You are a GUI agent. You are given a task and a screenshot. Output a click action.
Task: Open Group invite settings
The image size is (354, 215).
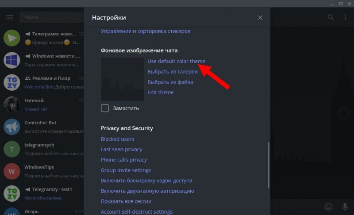pos(126,170)
